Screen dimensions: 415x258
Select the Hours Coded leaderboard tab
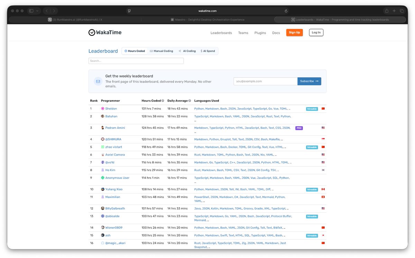coord(135,51)
